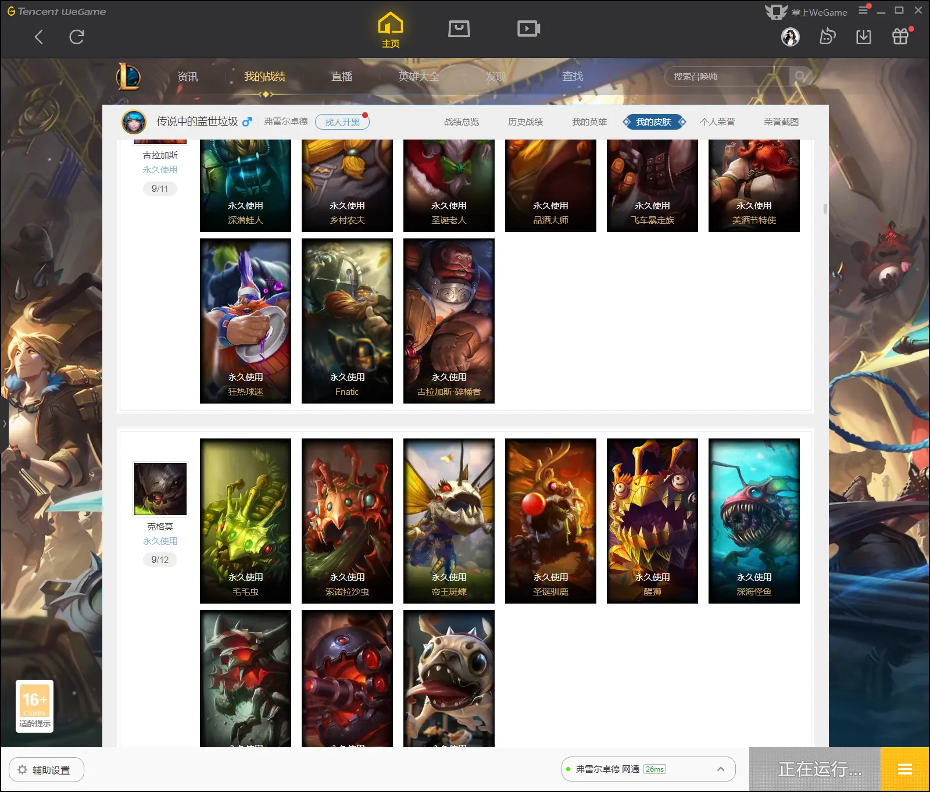Click the 克格莫 champion portrait
Screen dimensions: 930x792
coord(160,489)
